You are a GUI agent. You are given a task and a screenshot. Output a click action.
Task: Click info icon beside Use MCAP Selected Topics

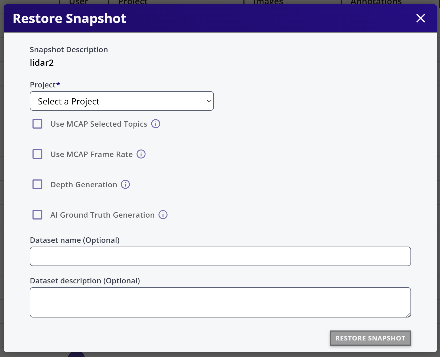156,124
